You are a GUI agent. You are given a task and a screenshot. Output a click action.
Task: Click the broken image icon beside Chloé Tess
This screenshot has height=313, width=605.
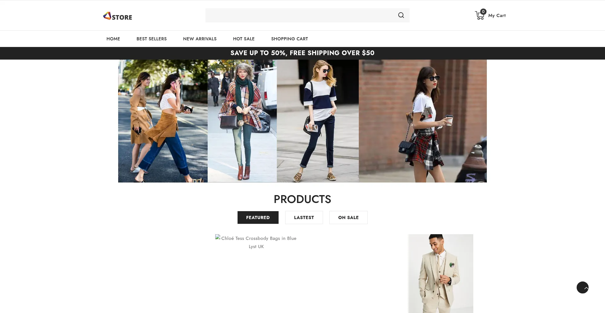(218, 237)
